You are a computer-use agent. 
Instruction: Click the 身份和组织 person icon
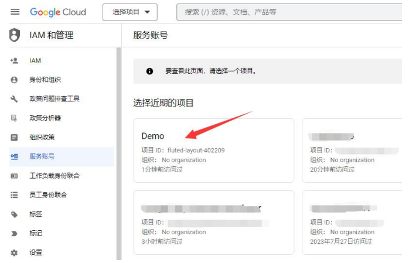point(15,80)
